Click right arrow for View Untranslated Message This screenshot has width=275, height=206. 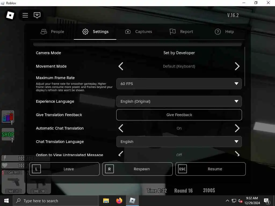tap(237, 154)
